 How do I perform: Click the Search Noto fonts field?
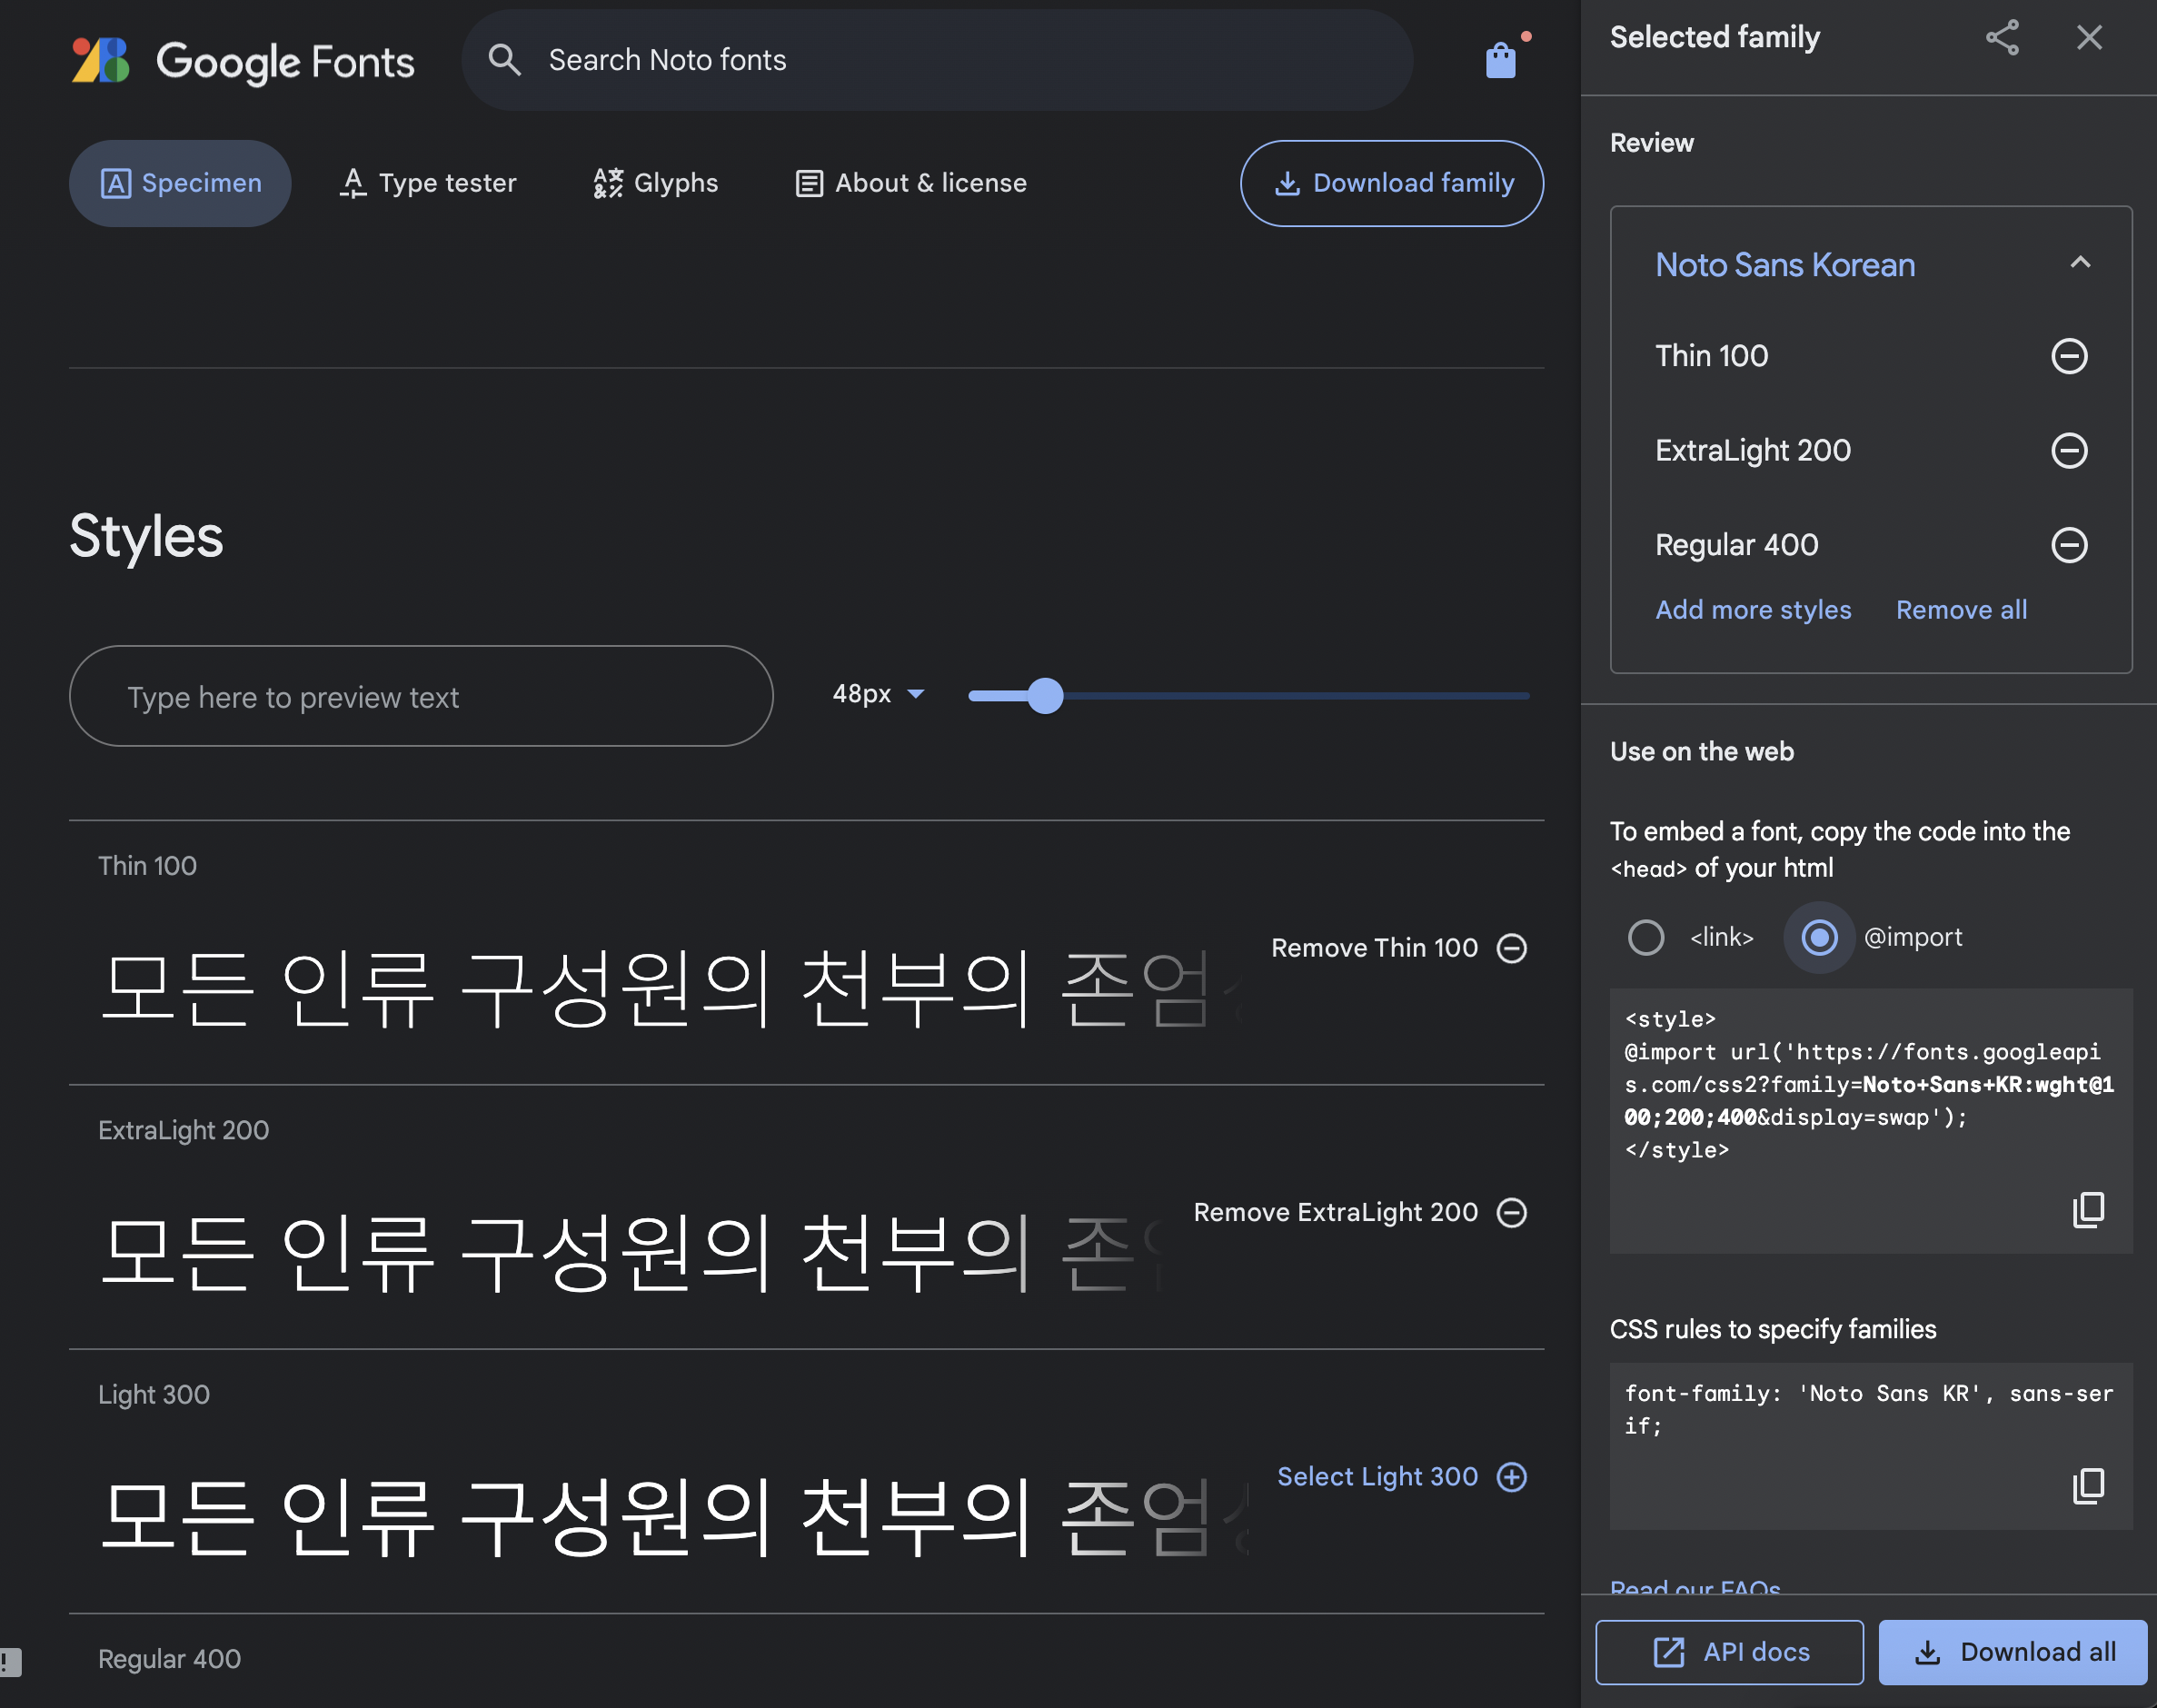(937, 60)
